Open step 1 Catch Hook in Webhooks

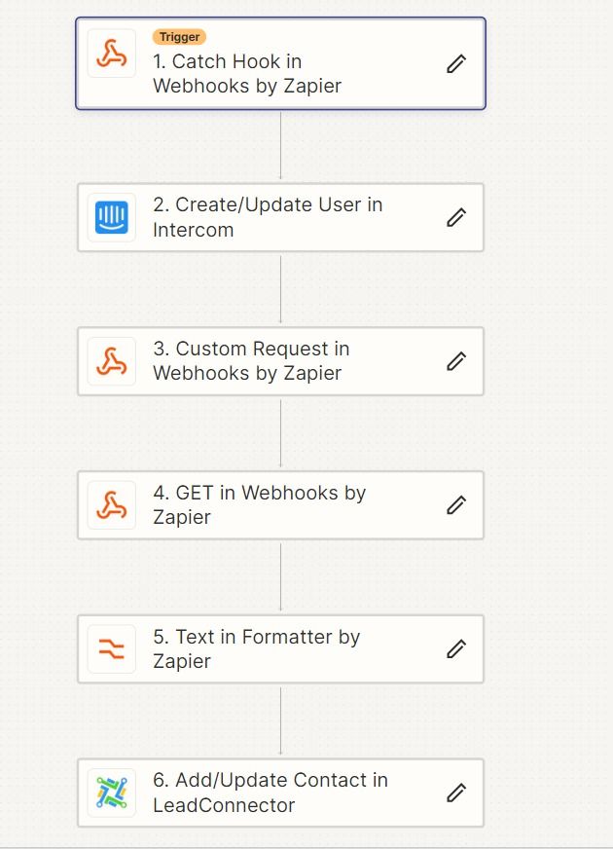[x=280, y=63]
